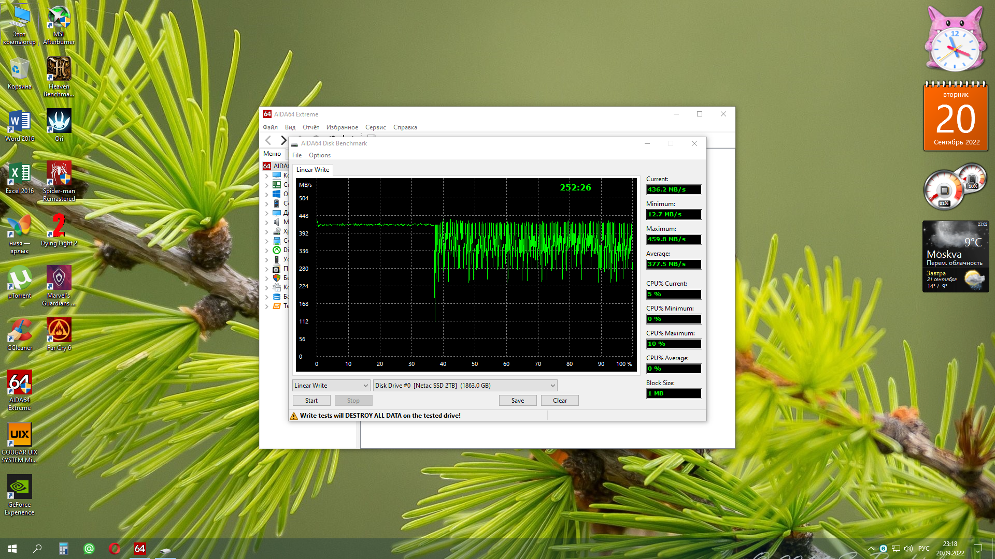Open the Opera browser from the taskbar
The width and height of the screenshot is (995, 559).
(115, 549)
